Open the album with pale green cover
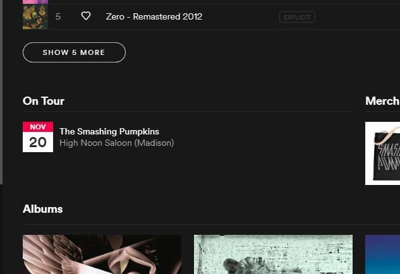 273,254
